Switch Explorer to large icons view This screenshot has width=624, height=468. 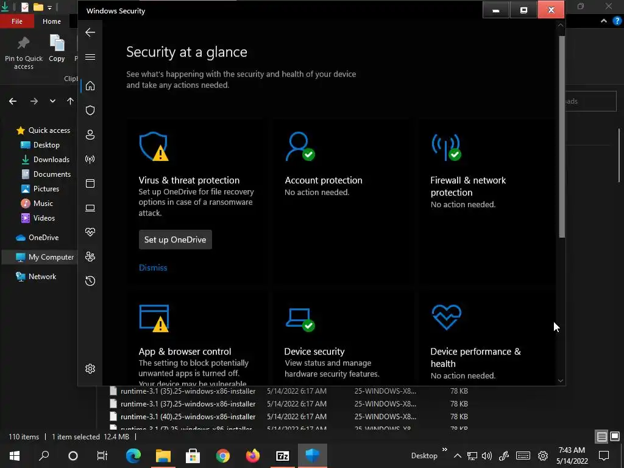tap(615, 436)
